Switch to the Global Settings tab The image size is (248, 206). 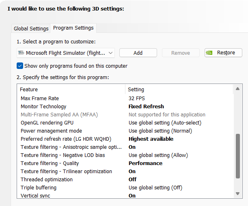click(x=31, y=29)
